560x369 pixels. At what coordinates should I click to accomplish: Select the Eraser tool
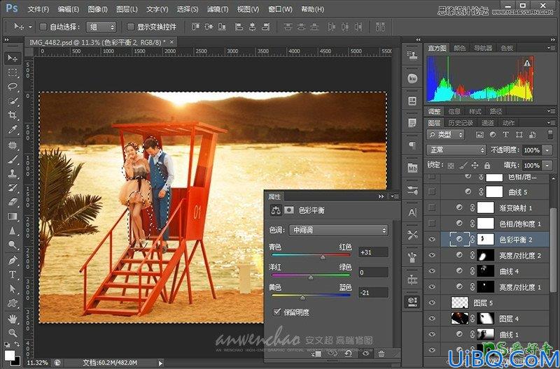pos(13,202)
